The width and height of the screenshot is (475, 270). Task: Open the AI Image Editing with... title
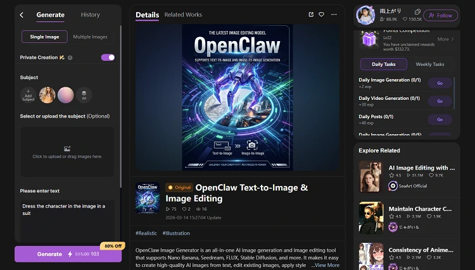click(x=422, y=168)
